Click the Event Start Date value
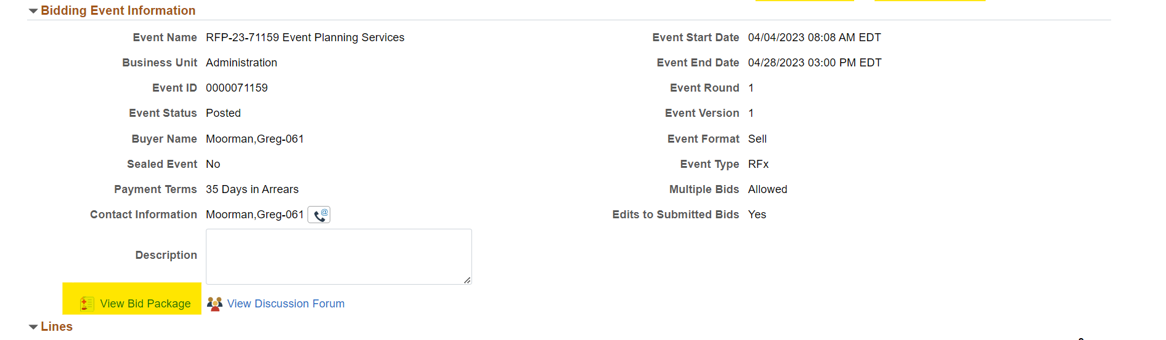 coord(814,38)
